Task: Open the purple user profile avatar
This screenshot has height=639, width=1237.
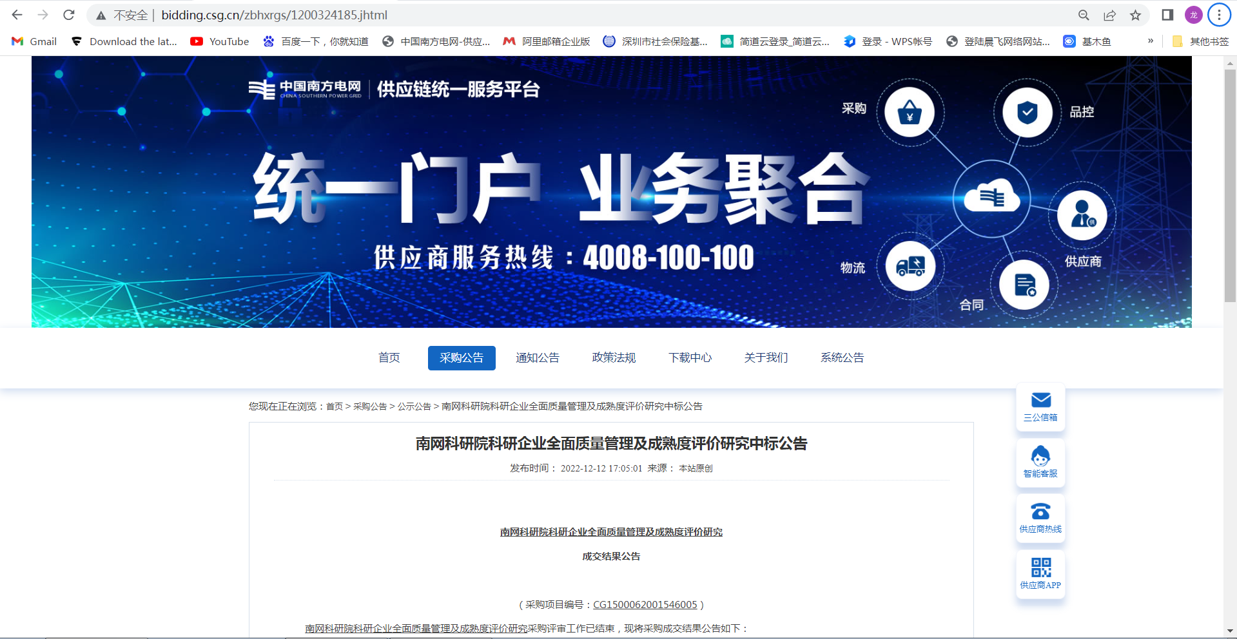Action: pos(1193,15)
